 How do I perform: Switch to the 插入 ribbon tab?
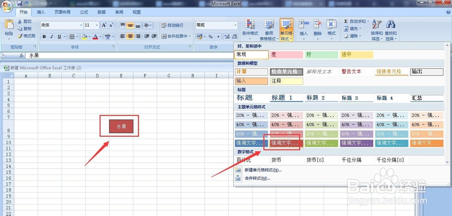[41, 12]
